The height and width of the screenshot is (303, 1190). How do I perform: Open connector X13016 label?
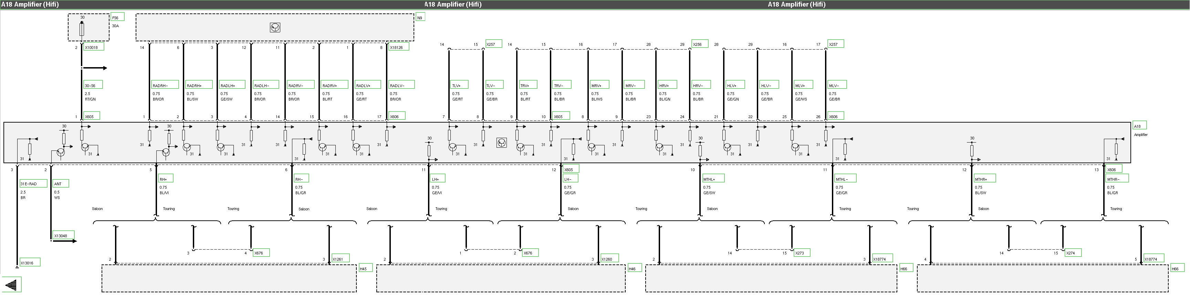pos(30,263)
